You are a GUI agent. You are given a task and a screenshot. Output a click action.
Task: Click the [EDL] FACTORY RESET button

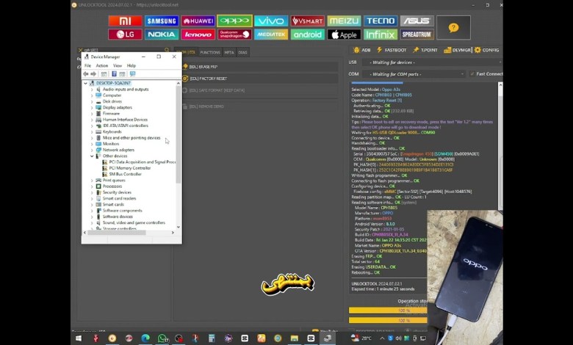(209, 78)
